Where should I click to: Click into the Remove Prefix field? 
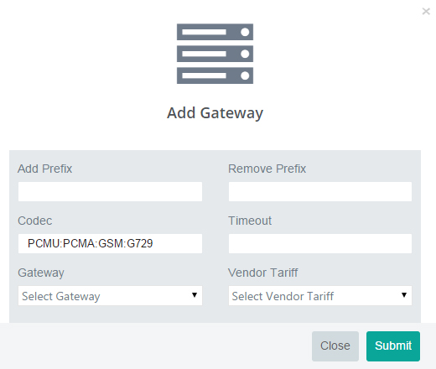click(x=320, y=192)
